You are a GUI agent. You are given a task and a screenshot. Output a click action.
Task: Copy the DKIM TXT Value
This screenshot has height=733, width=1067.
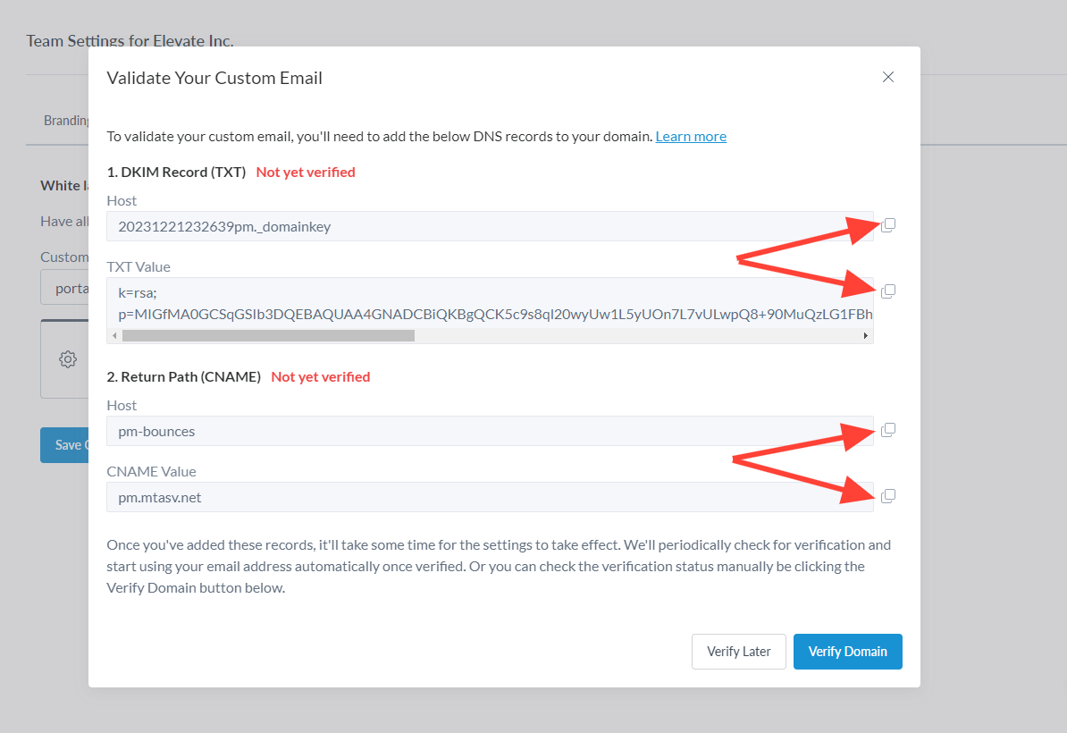pos(888,291)
